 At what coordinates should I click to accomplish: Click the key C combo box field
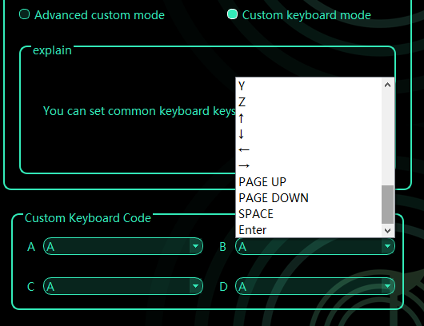(123, 286)
